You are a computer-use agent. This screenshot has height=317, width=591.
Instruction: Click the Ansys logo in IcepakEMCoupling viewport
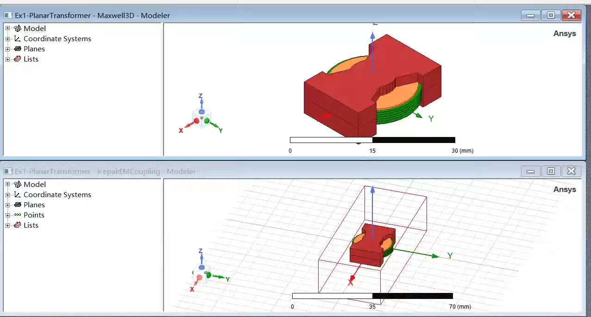(x=565, y=189)
